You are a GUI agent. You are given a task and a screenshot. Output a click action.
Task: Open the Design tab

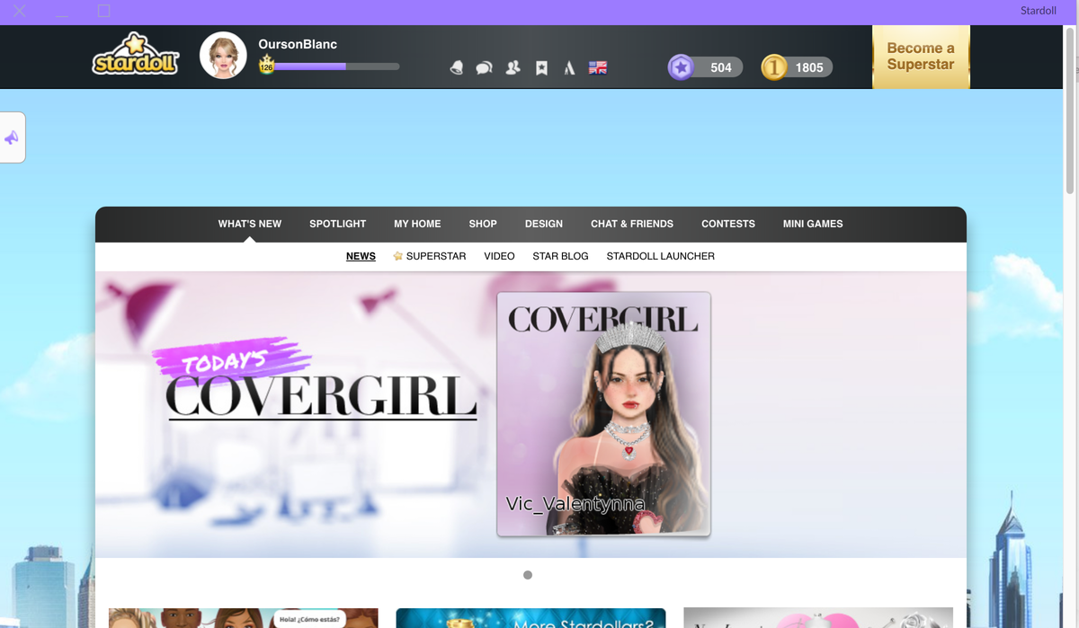[x=544, y=224]
